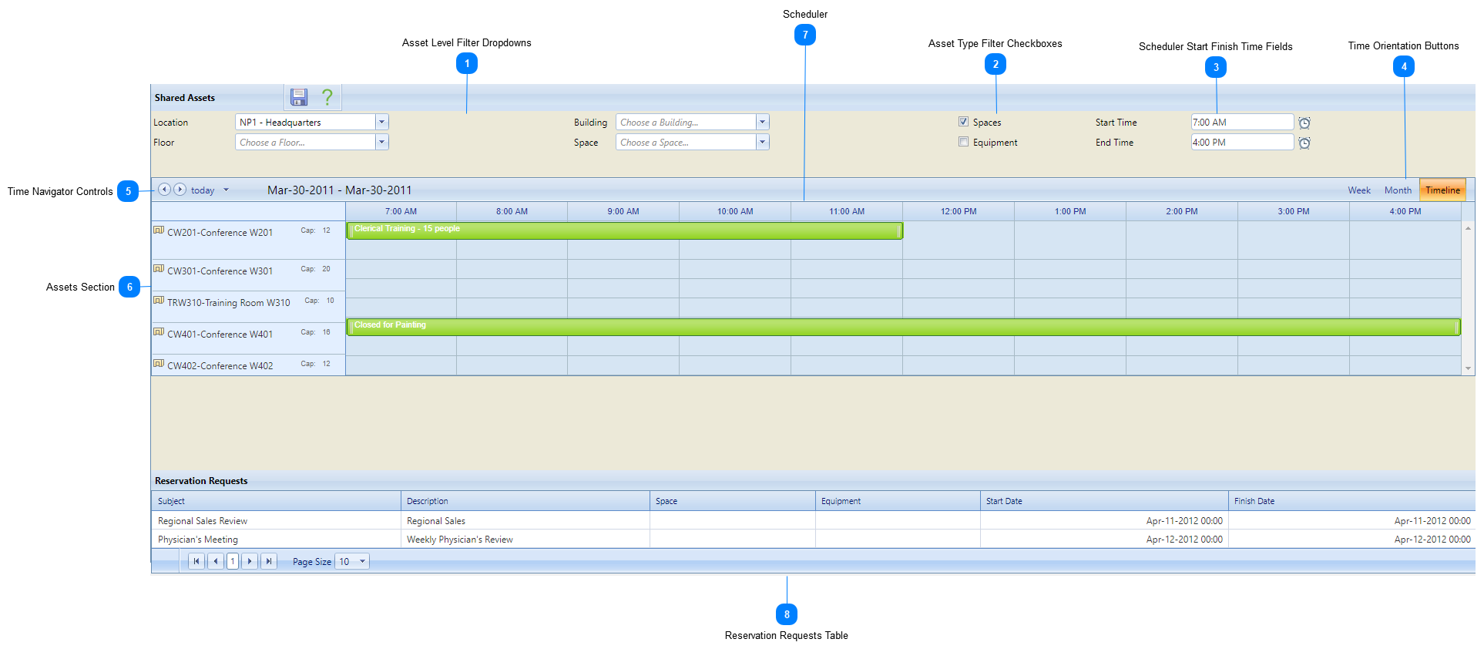Click the CW201-Conference W201 asset name
Viewport: 1484px width, 649px height.
pos(220,233)
